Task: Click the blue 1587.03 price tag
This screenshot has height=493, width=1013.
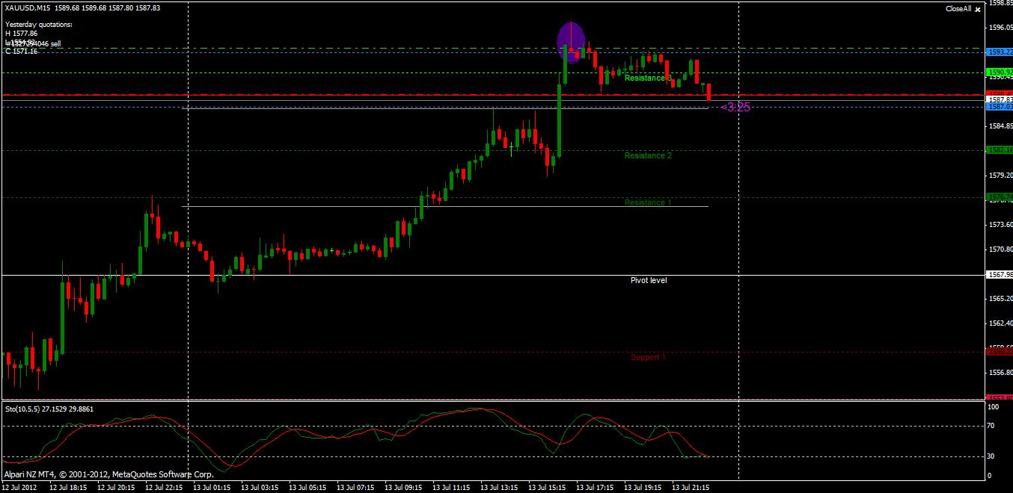Action: click(x=1000, y=107)
